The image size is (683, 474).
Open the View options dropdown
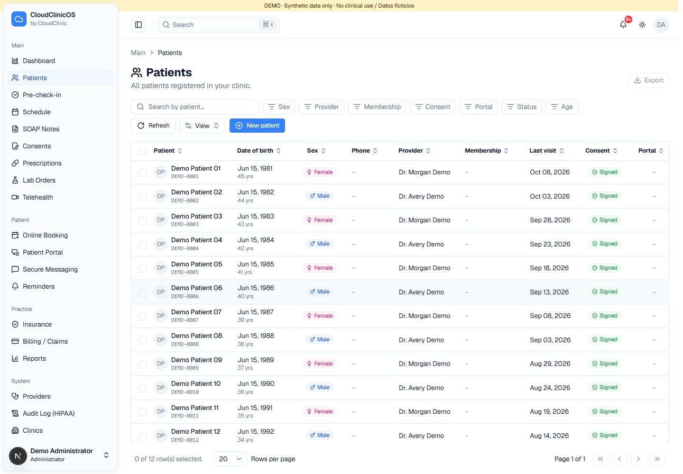(202, 126)
